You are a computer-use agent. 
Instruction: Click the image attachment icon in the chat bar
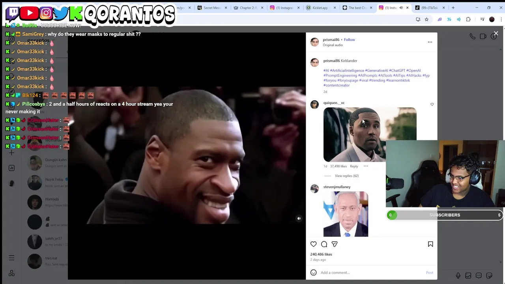pos(468,275)
